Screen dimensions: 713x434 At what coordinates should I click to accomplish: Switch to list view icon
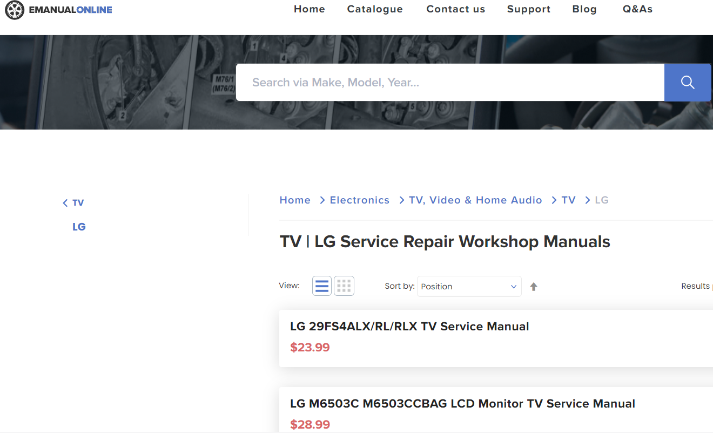click(322, 286)
